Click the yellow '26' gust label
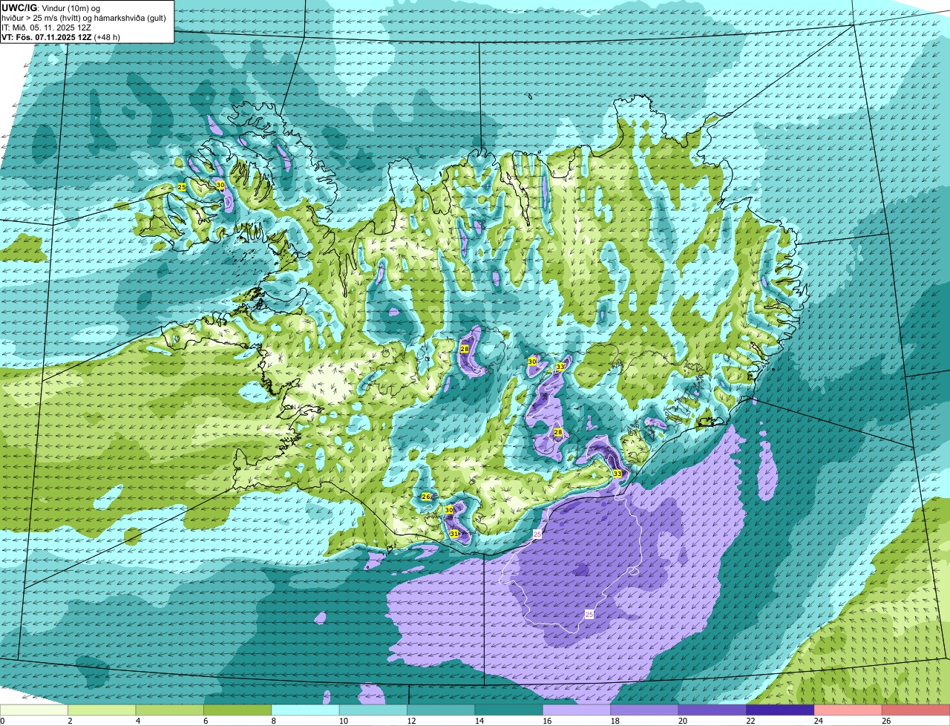The image size is (950, 726). point(426,497)
